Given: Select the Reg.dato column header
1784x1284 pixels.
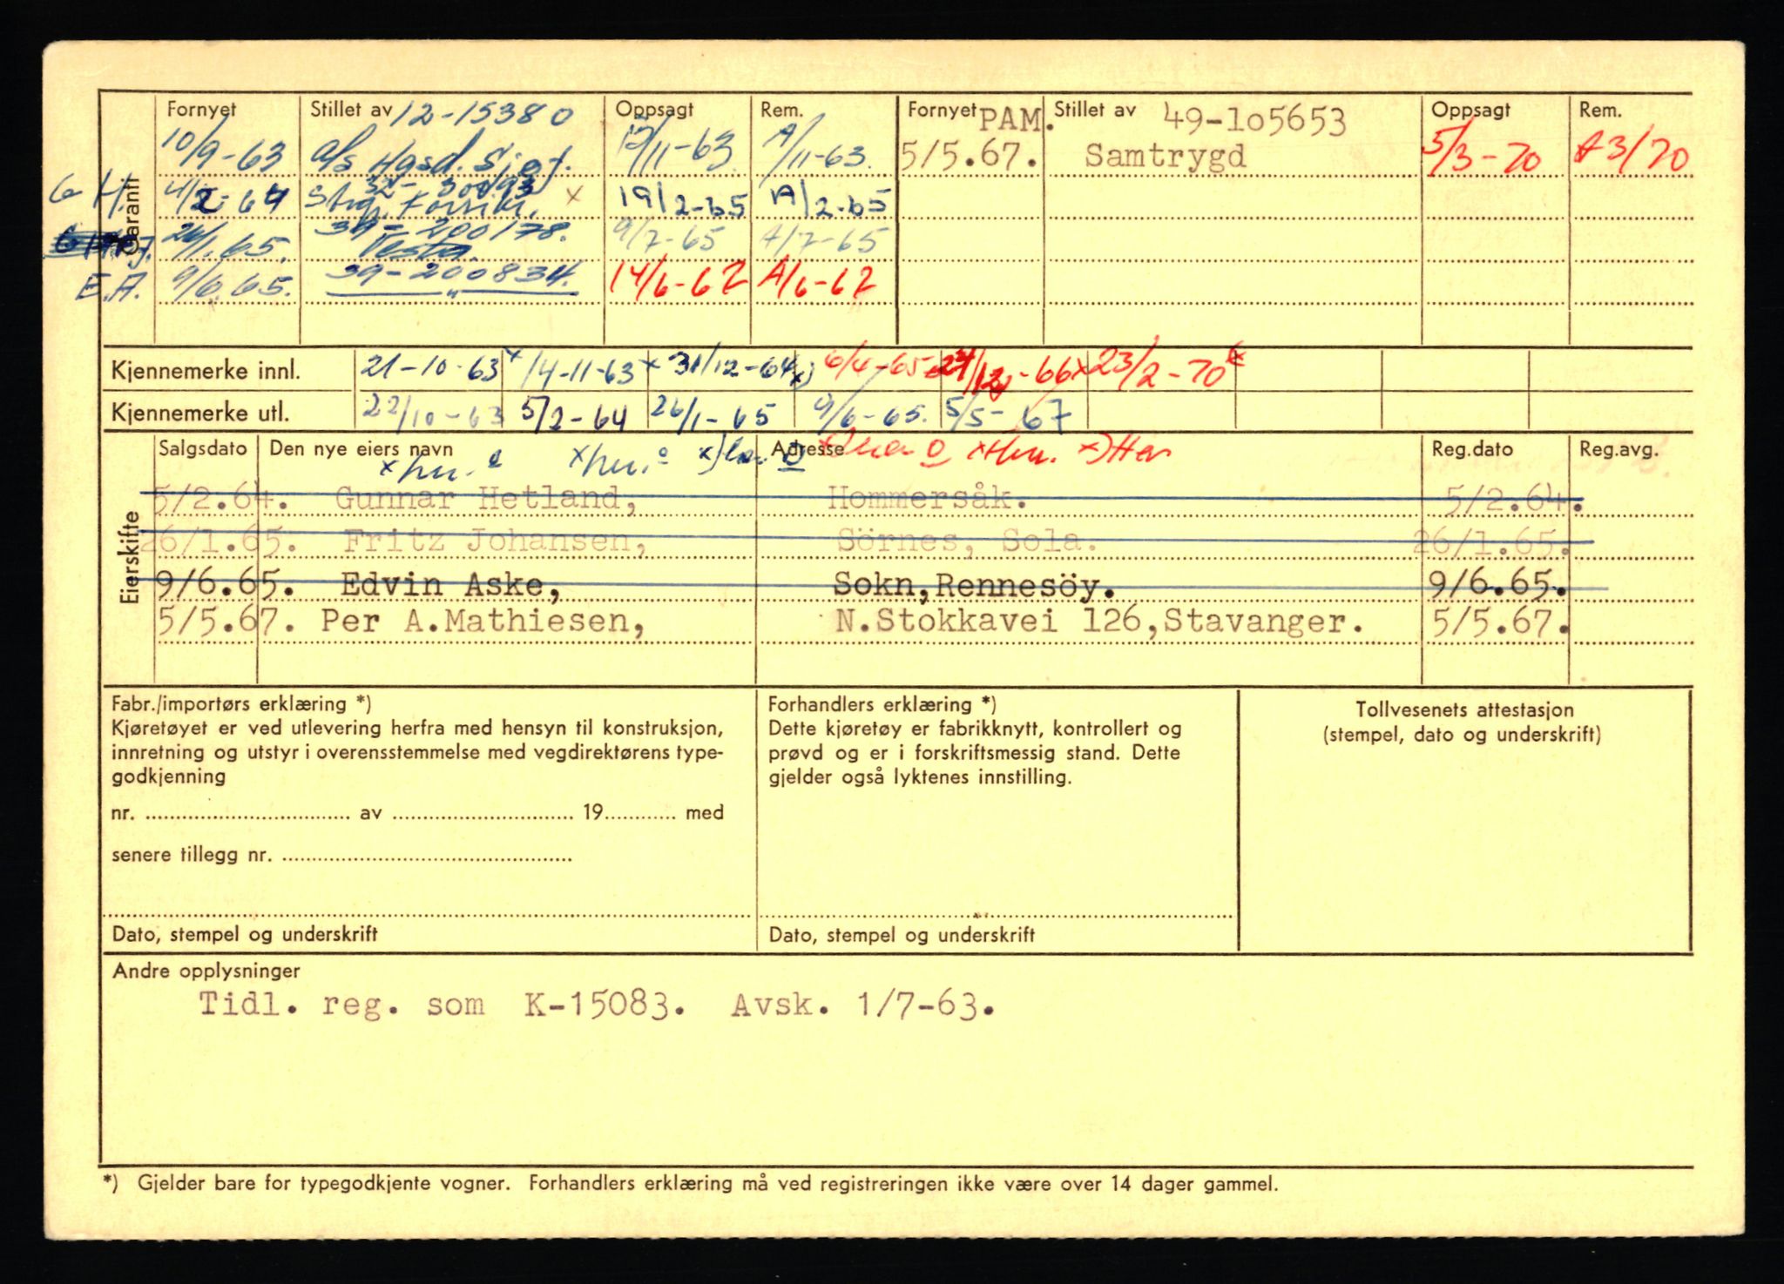Looking at the screenshot, I should coord(1472,449).
